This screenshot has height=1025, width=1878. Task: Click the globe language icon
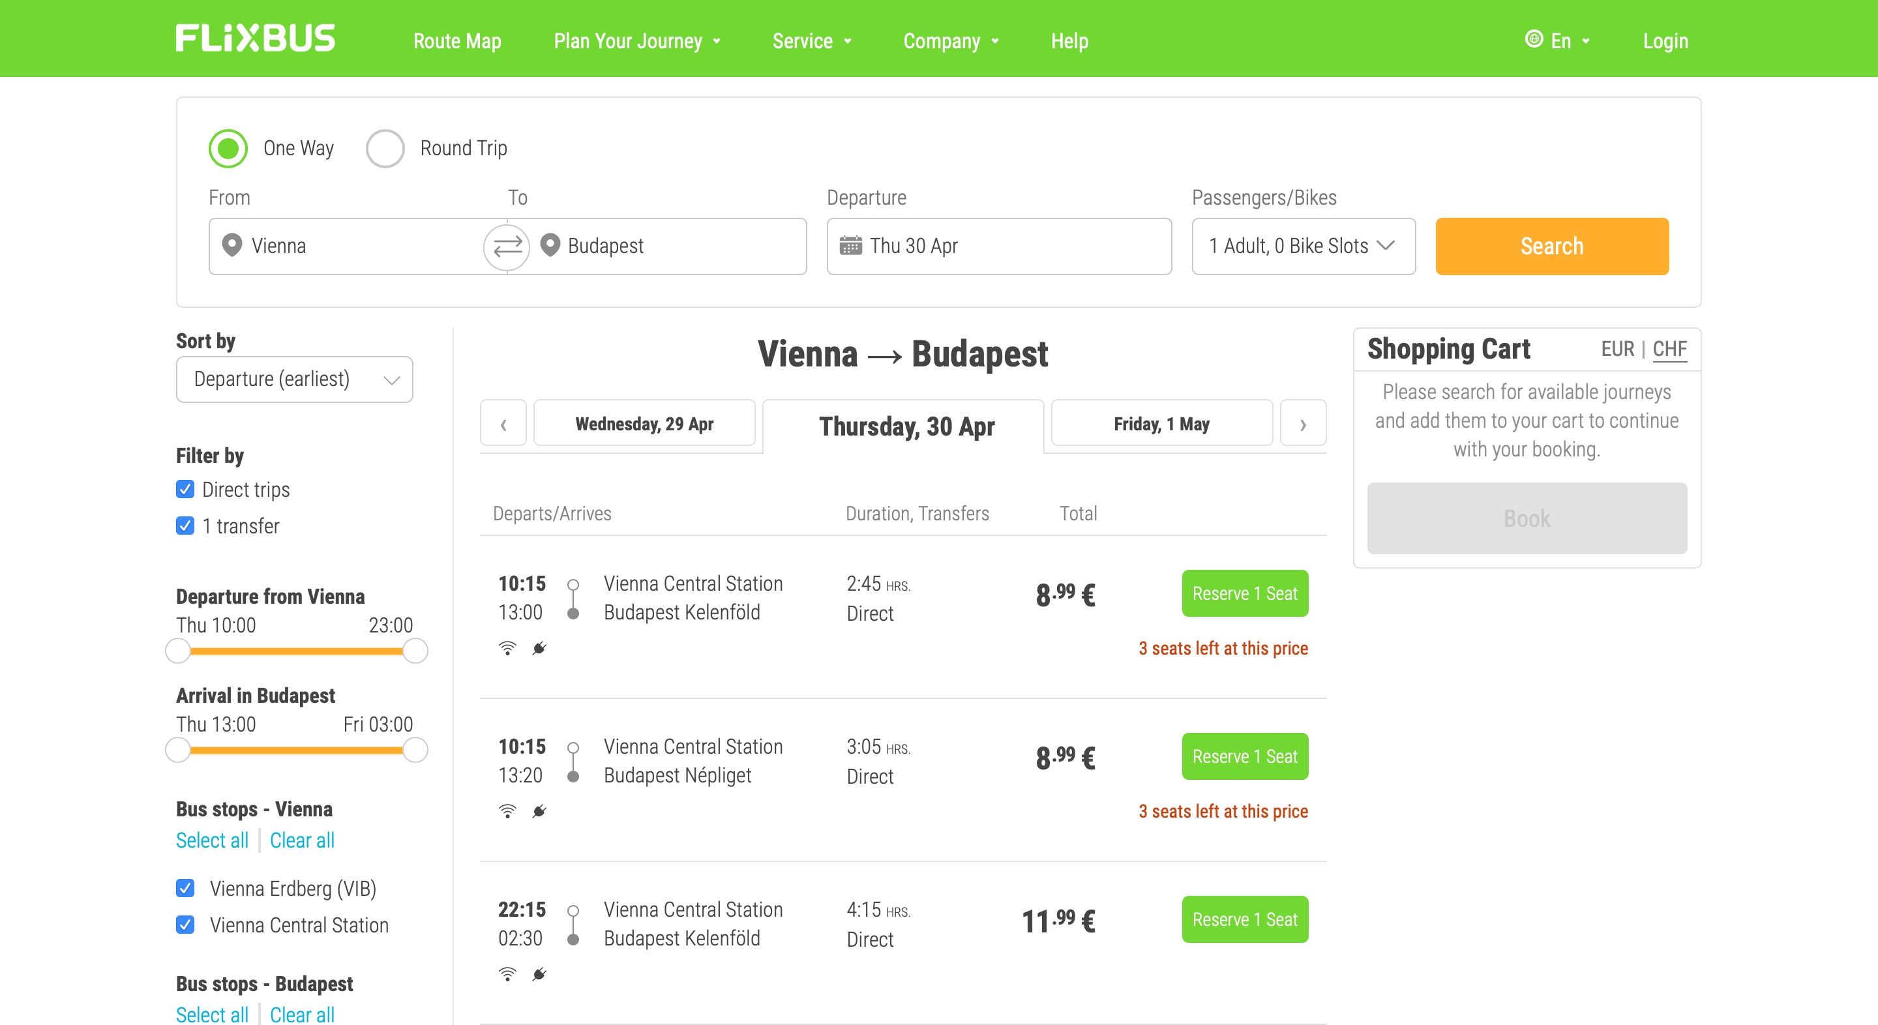1534,39
